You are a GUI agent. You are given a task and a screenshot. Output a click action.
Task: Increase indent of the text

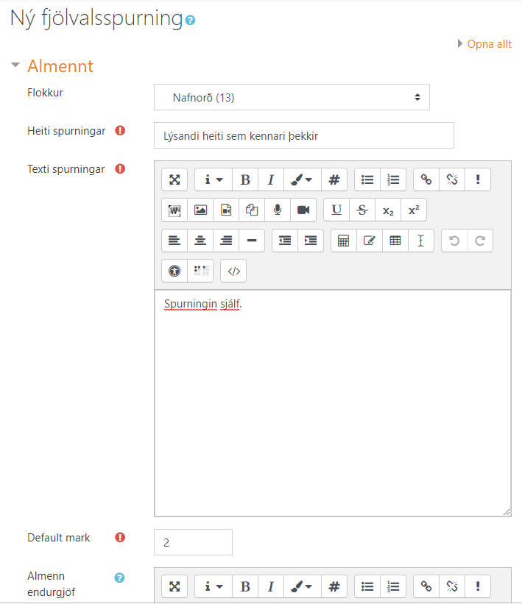311,241
